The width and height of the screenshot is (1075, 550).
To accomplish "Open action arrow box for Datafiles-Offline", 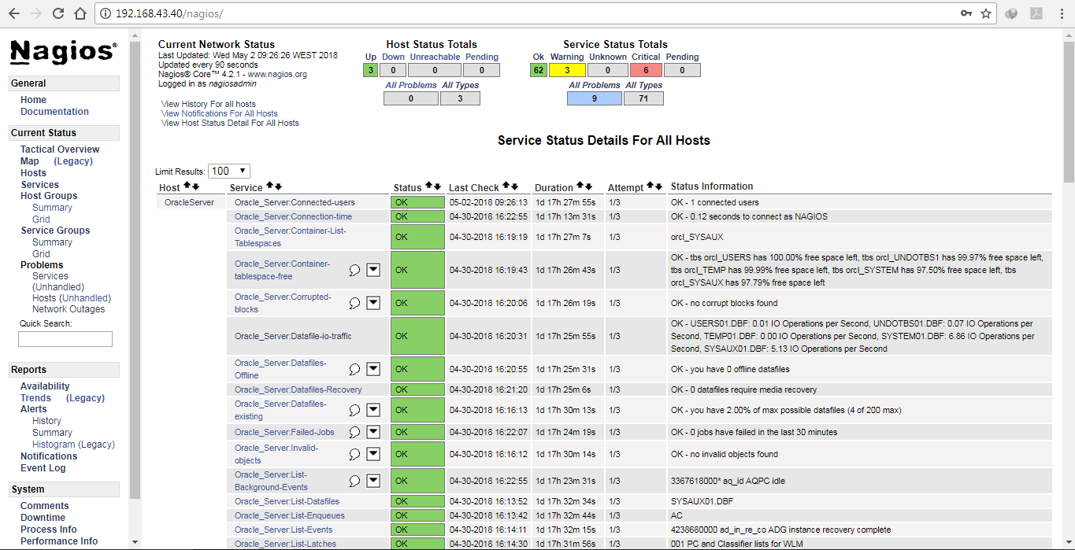I will [x=373, y=369].
